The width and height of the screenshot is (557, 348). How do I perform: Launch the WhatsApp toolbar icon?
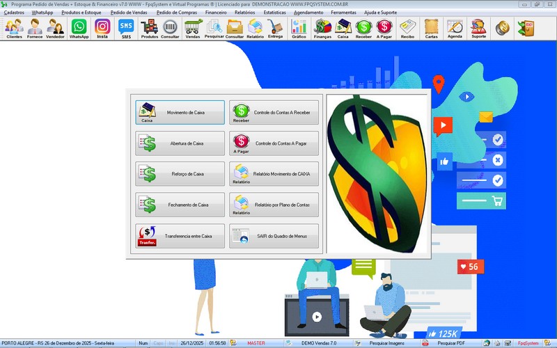(79, 29)
